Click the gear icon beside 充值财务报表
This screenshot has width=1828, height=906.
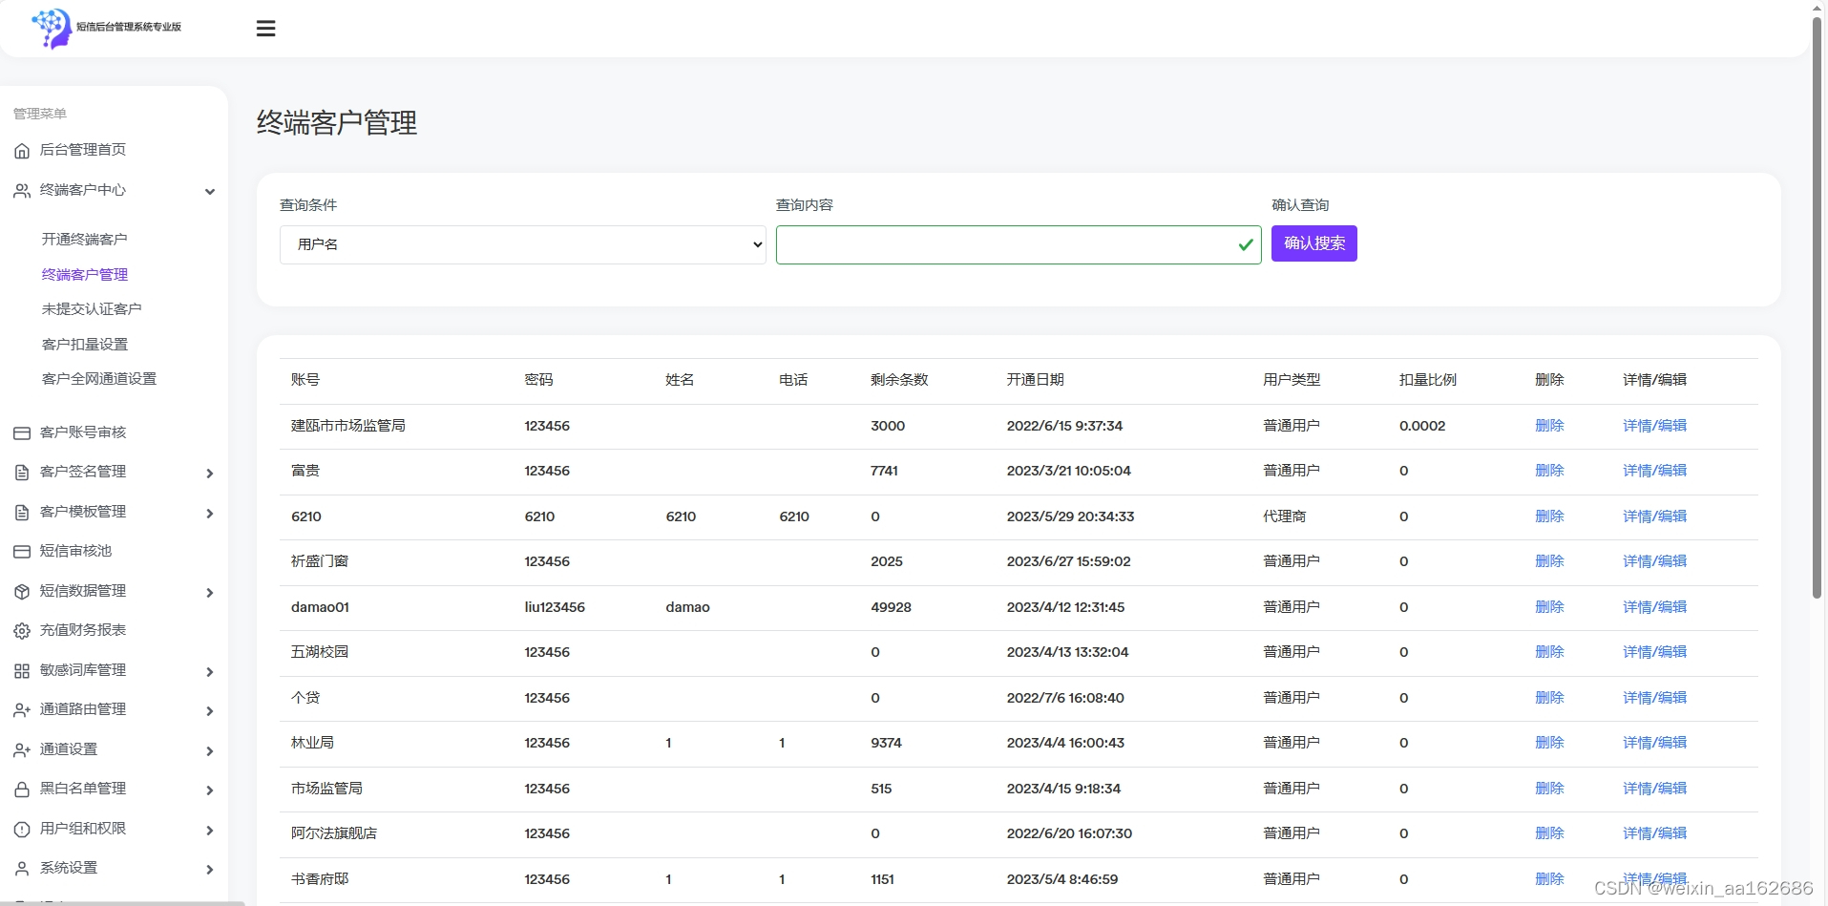pyautogui.click(x=22, y=631)
